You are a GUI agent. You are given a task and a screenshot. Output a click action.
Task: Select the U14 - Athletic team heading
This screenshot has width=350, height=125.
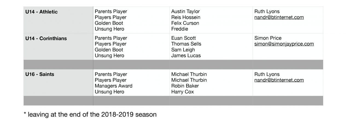tap(42, 12)
